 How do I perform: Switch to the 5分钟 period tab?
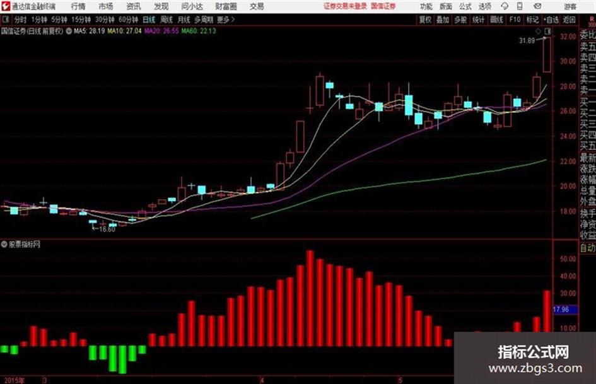coord(59,20)
